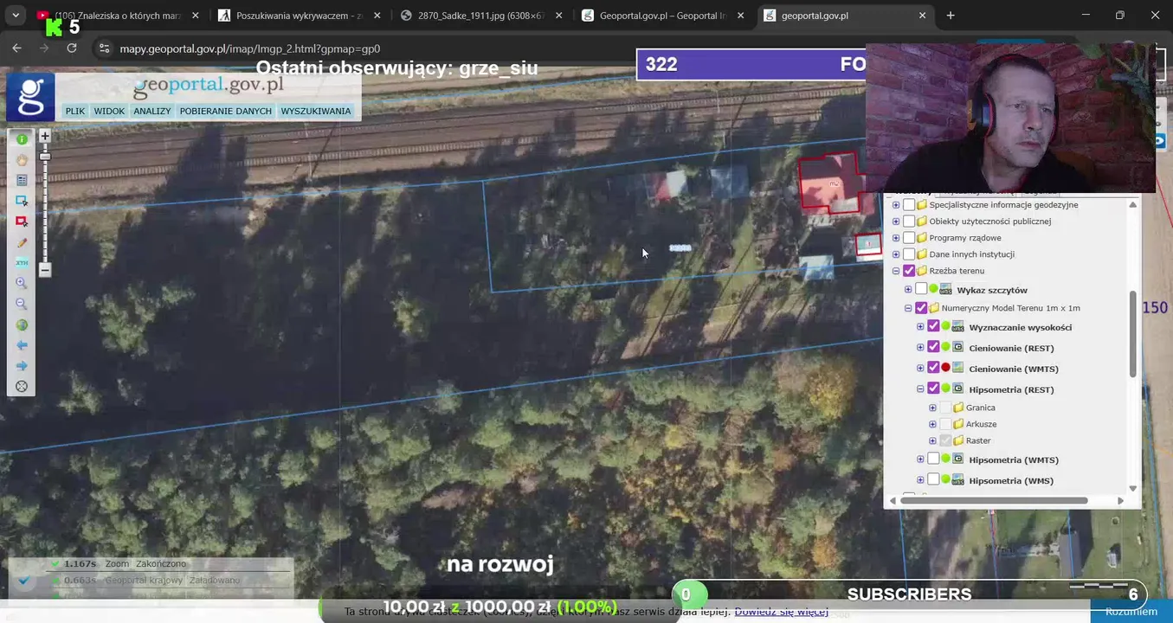Collapse Hipsometria (REST) node
Viewport: 1173px width, 623px height.
point(920,389)
